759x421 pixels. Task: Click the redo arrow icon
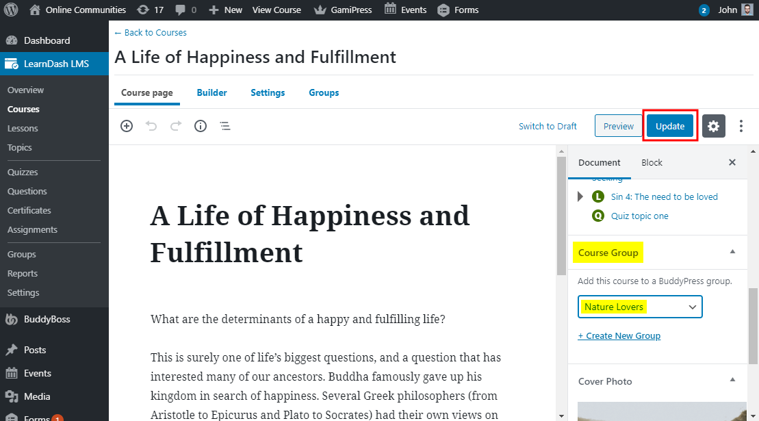(x=176, y=126)
